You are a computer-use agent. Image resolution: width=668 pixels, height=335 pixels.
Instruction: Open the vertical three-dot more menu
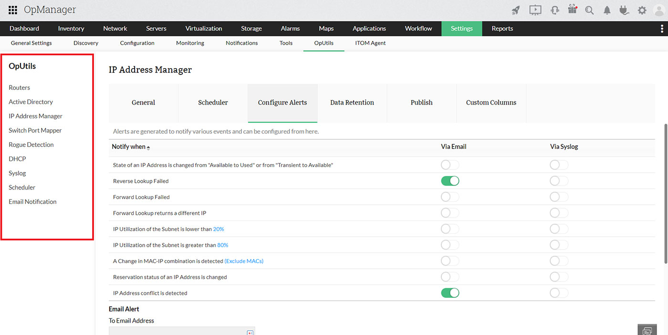click(x=662, y=29)
